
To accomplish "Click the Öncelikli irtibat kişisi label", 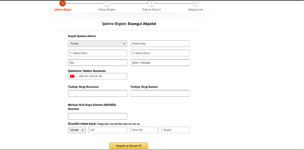I will pyautogui.click(x=82, y=124).
